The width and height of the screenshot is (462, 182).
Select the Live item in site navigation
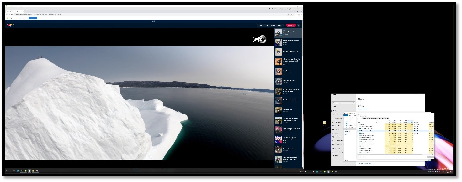tap(261, 25)
